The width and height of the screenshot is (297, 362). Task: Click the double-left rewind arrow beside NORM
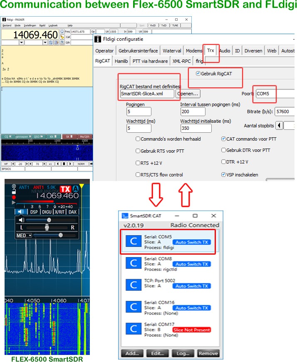pyautogui.click(x=91, y=164)
